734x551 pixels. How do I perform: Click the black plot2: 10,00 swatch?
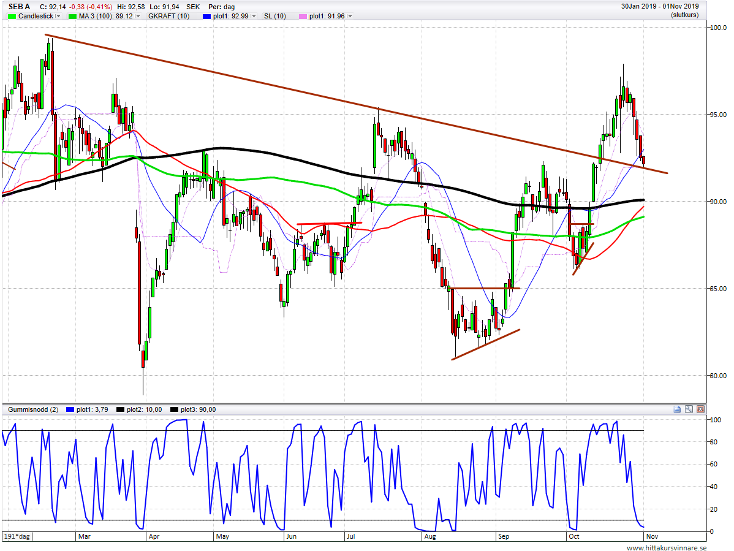120,409
